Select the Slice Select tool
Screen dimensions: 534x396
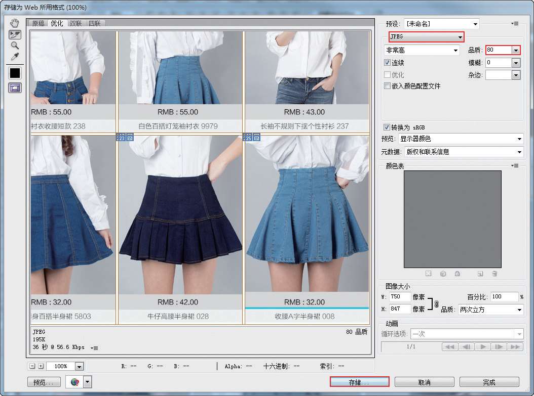(15, 34)
